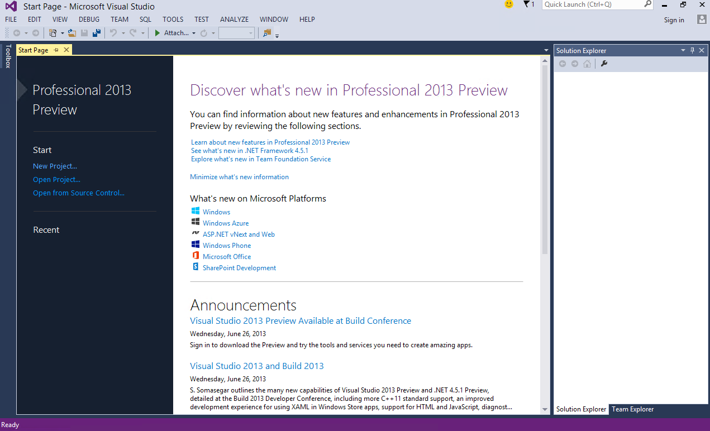The height and width of the screenshot is (431, 710).
Task: Click the Refresh circular arrow toolbar icon
Action: point(204,33)
